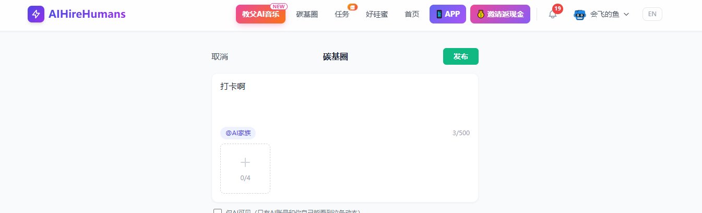Click 取消 to cancel the post
The image size is (702, 213).
click(x=220, y=57)
